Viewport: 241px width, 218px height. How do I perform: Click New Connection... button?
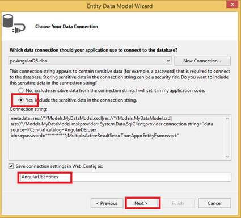202,61
